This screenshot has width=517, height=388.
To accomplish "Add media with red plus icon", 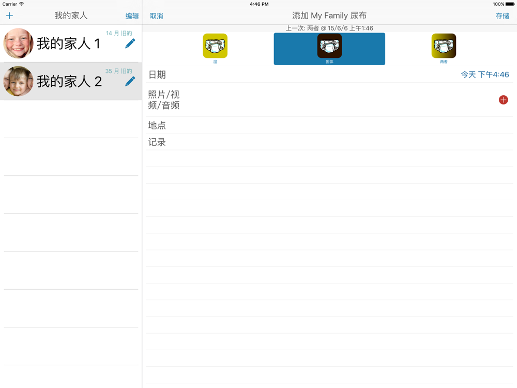I will 503,100.
